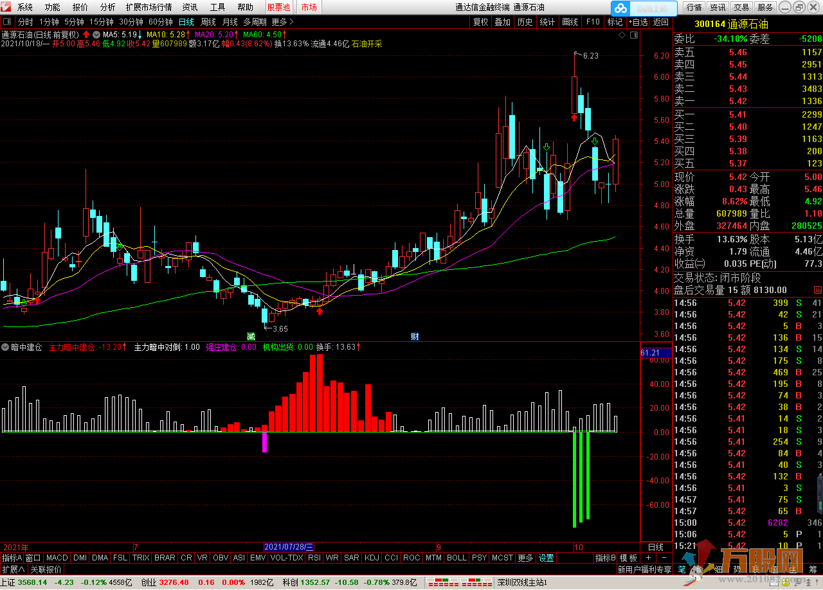Click the 模板 template button
Screen dimensions: 823x590
pos(629,558)
